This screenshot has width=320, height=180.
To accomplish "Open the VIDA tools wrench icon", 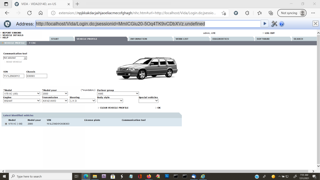I will coord(274,24).
